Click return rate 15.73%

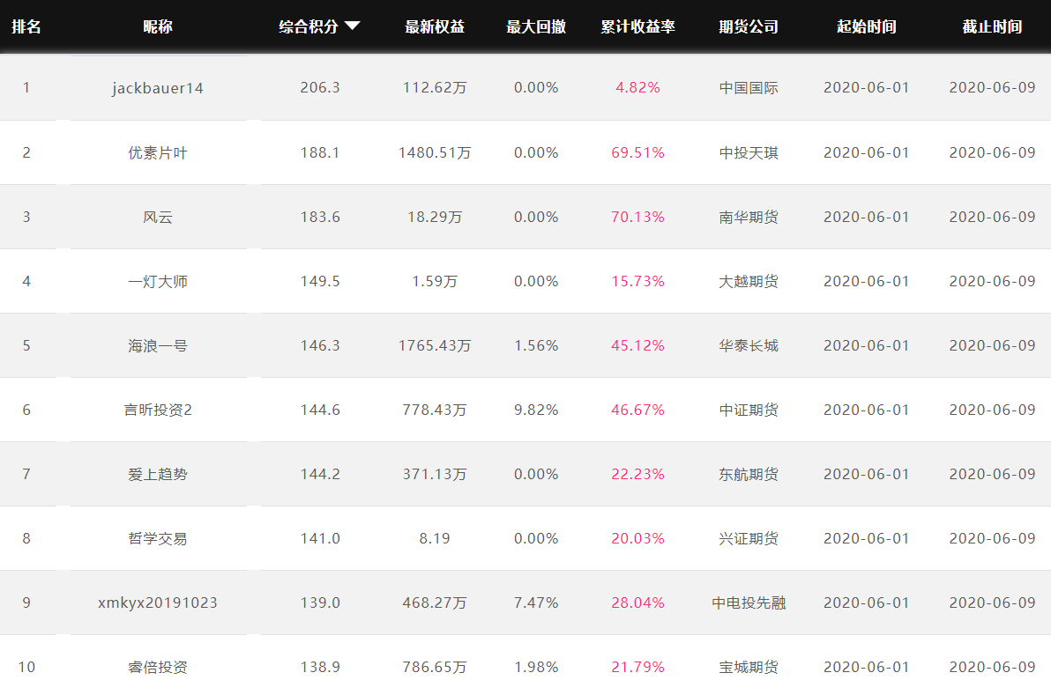(637, 281)
